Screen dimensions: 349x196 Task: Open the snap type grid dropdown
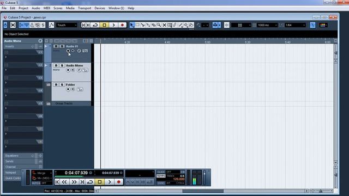coord(241,25)
